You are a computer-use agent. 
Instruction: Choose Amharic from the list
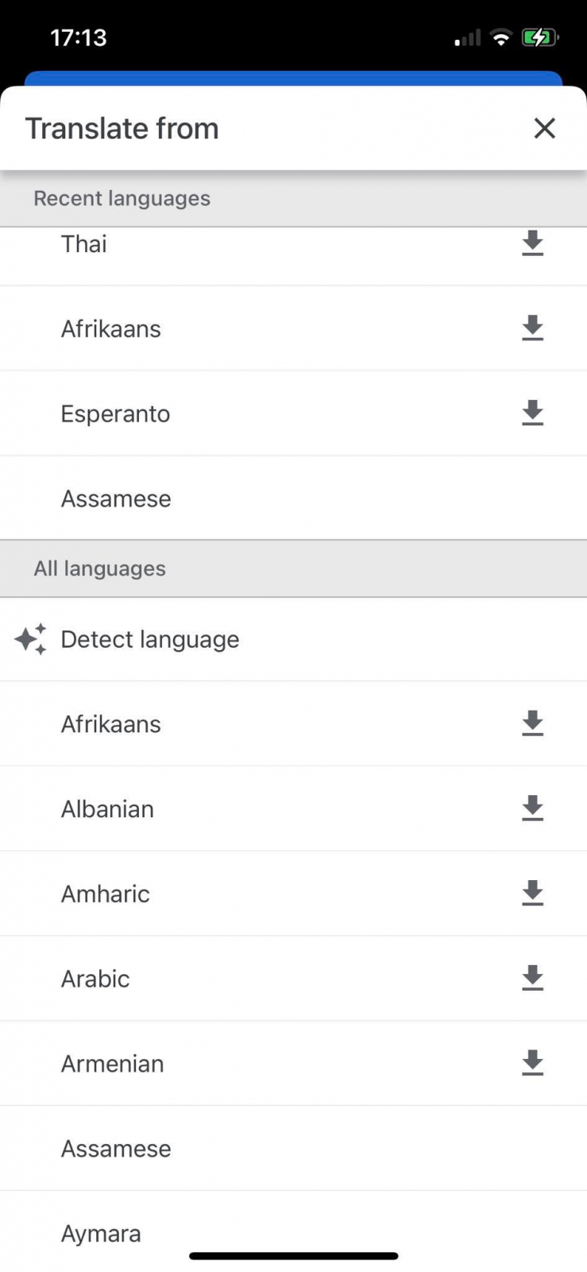click(x=106, y=894)
